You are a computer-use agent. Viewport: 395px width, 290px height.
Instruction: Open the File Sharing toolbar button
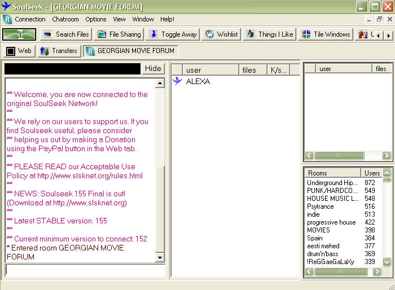click(119, 34)
